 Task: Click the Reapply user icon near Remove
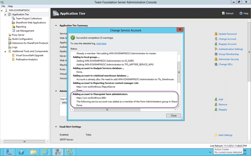(216, 110)
